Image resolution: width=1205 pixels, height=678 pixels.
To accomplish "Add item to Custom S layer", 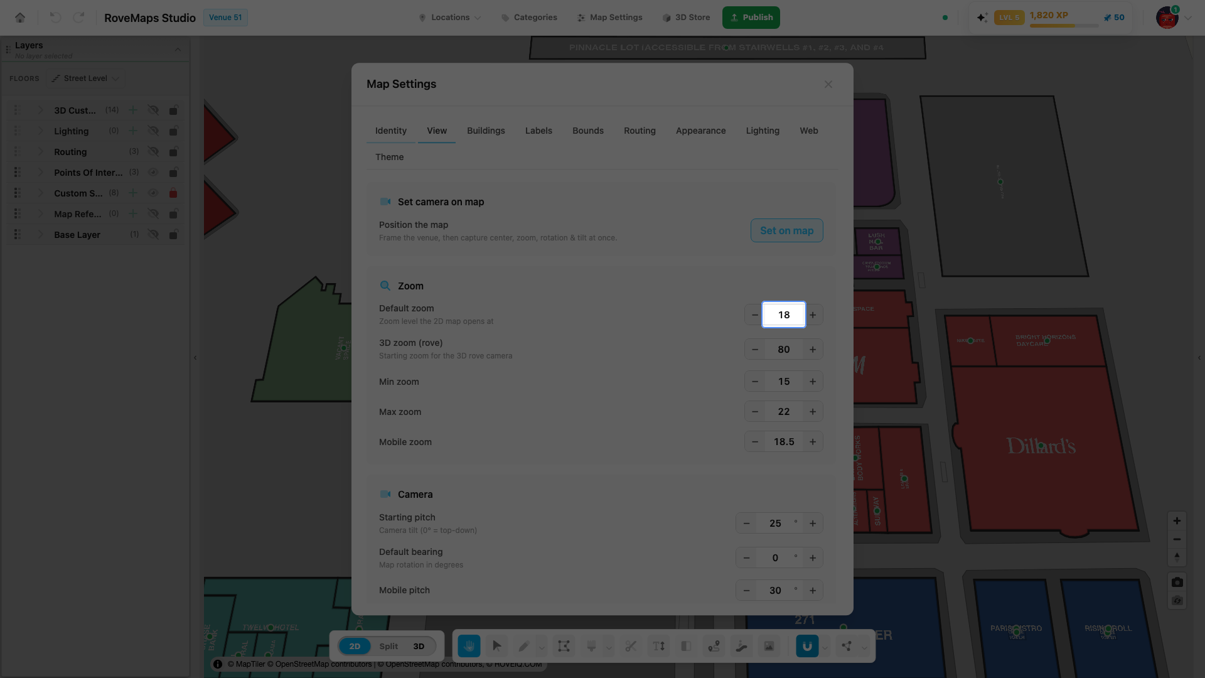I will click(x=133, y=193).
